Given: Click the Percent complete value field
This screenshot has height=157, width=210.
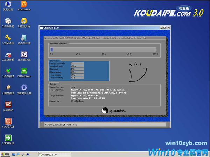Looking at the screenshot, I should 77,63.
